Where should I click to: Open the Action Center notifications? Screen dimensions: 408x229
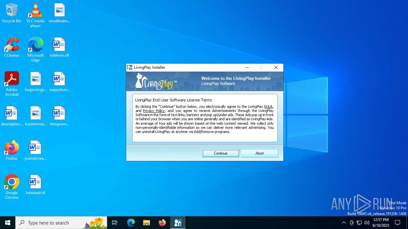[398, 223]
